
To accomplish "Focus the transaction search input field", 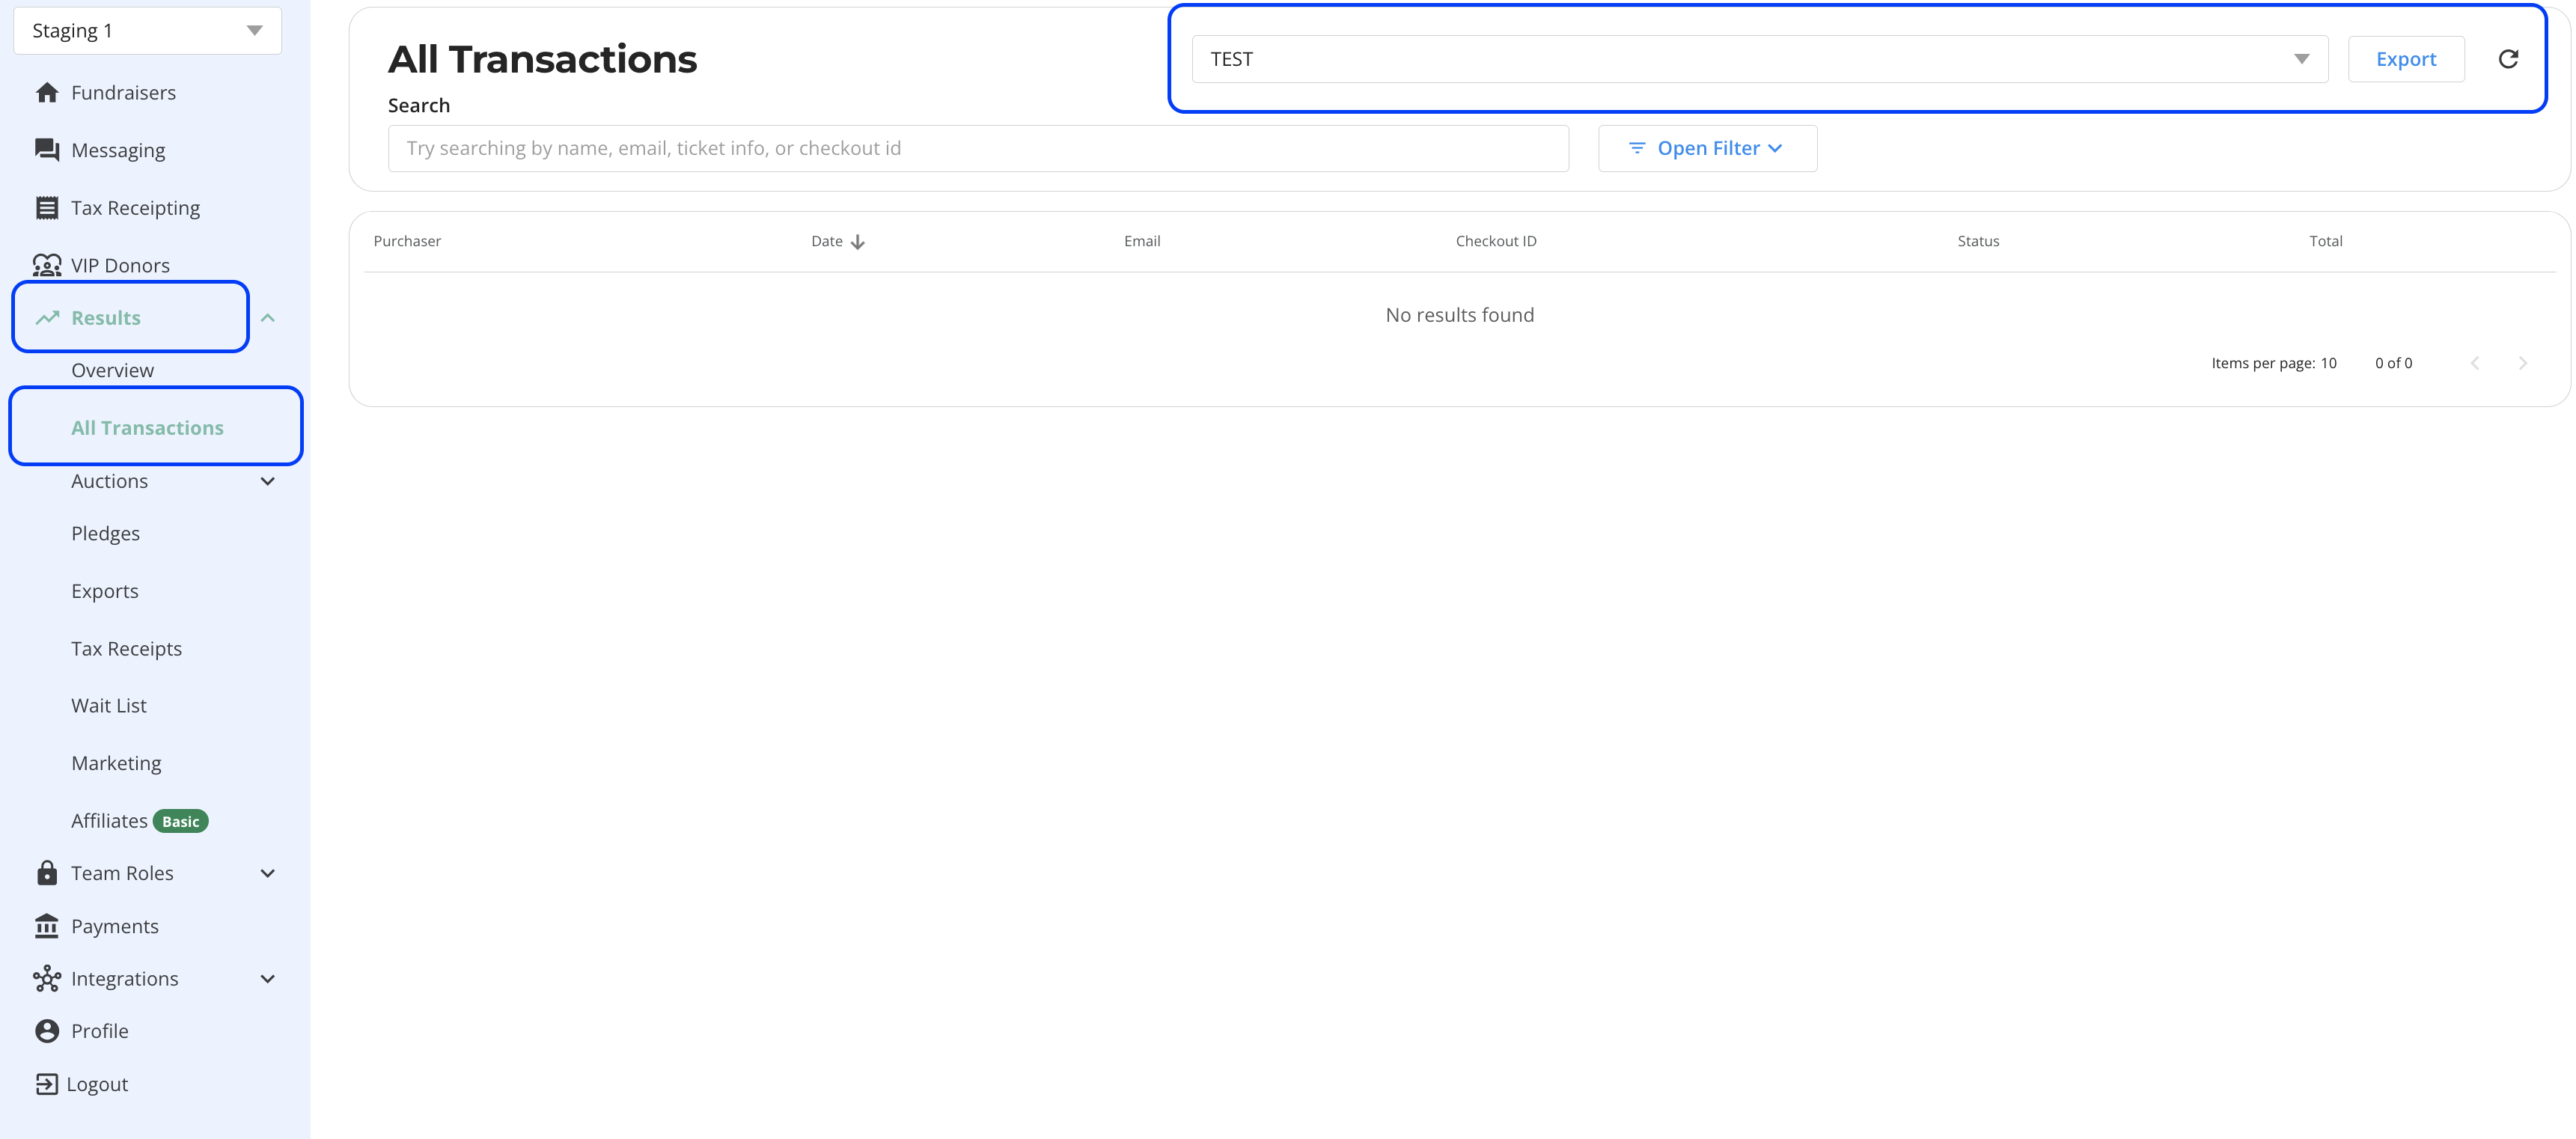I will coord(978,148).
